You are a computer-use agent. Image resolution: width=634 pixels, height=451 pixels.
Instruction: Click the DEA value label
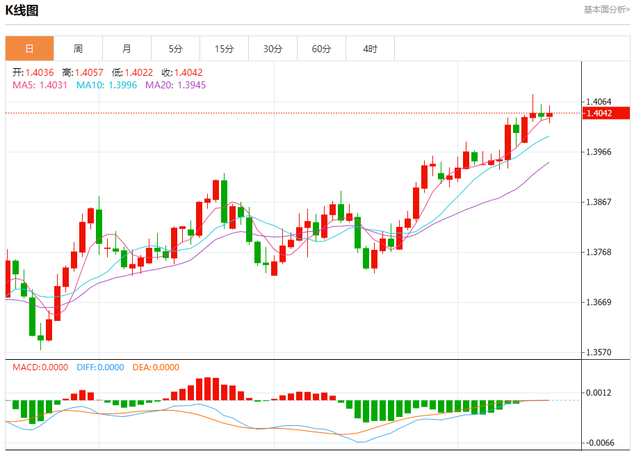pos(156,367)
